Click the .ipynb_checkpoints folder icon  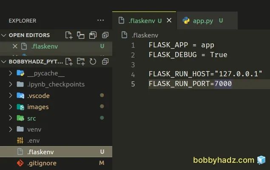click(x=20, y=84)
